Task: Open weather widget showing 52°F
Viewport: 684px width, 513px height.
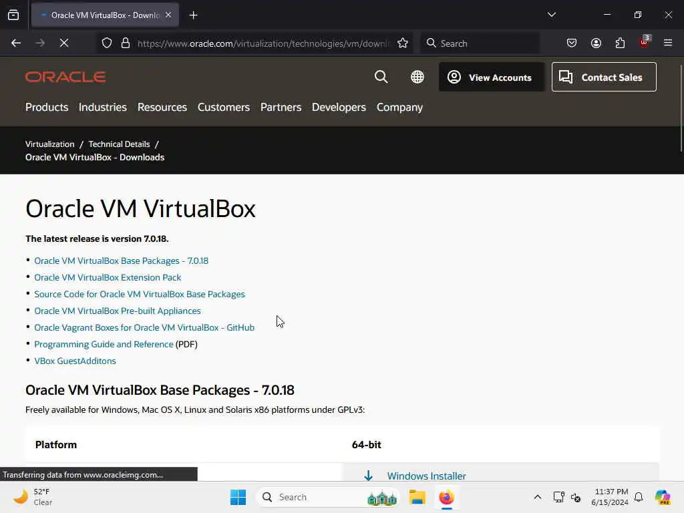Action: 33,497
